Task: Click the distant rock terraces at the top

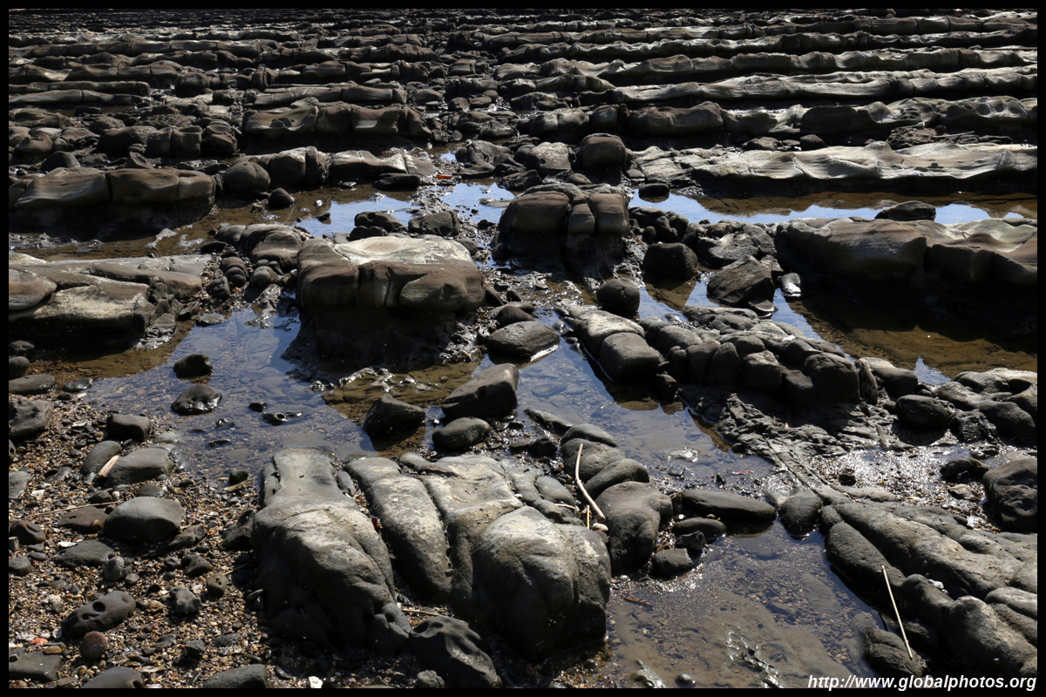Action: point(523,44)
